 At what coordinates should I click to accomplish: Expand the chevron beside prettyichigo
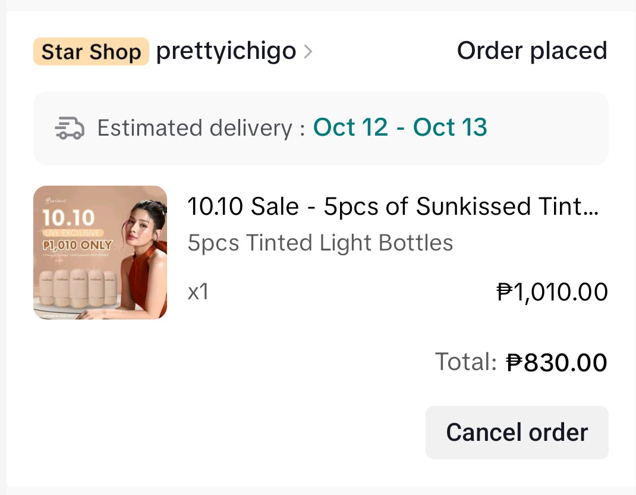307,52
